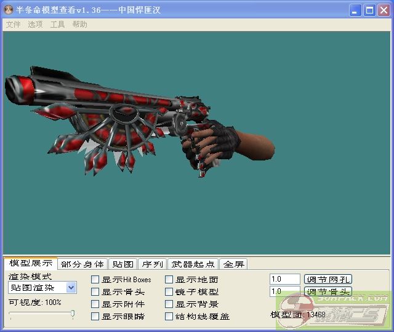Open the 选项 (Options) menu
This screenshot has width=394, height=332.
tap(35, 25)
